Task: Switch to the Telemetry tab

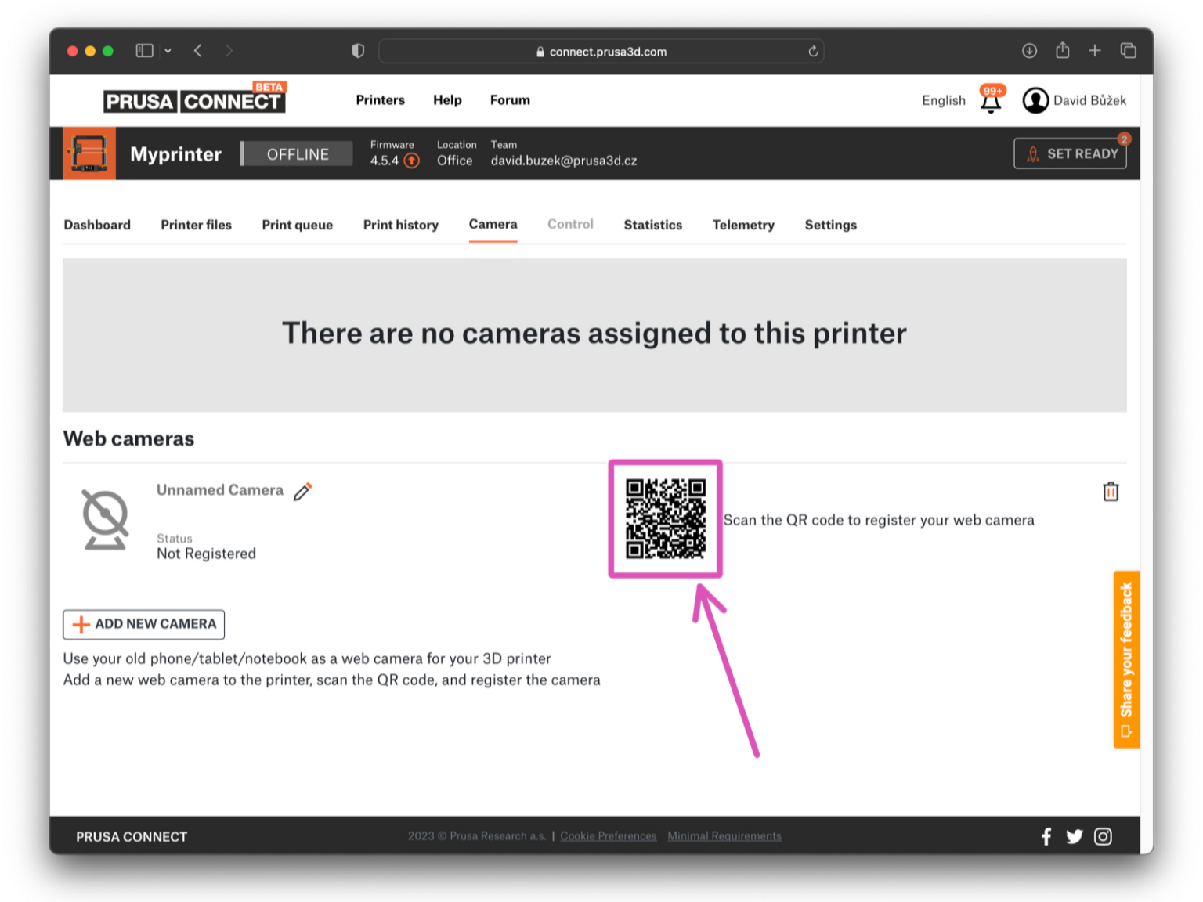Action: (742, 225)
